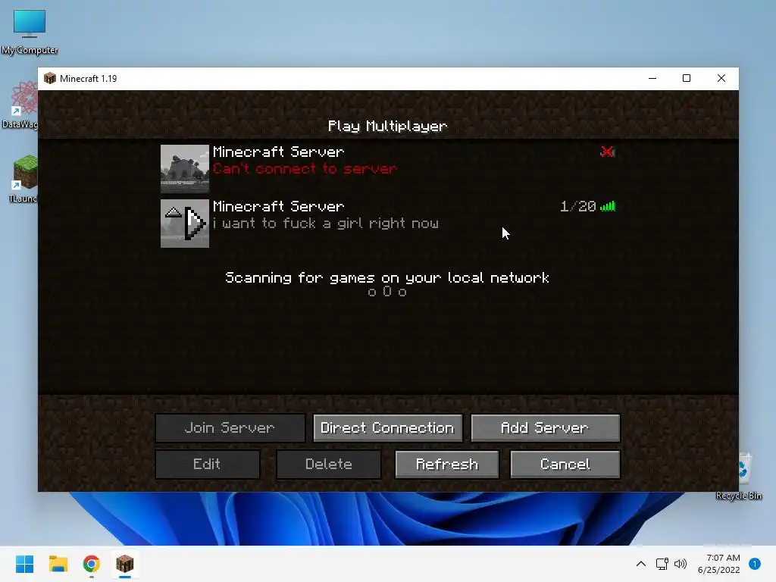776x582 pixels.
Task: Click Minecraft taskbar icon
Action: (125, 564)
